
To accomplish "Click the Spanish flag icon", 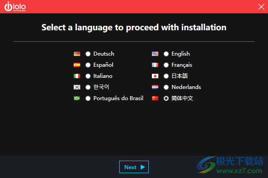I will pyautogui.click(x=77, y=65).
